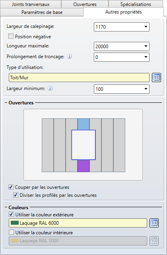Collapse the Couleurs section minus icon
Viewport: 167px width, 255px height.
(x=6, y=207)
